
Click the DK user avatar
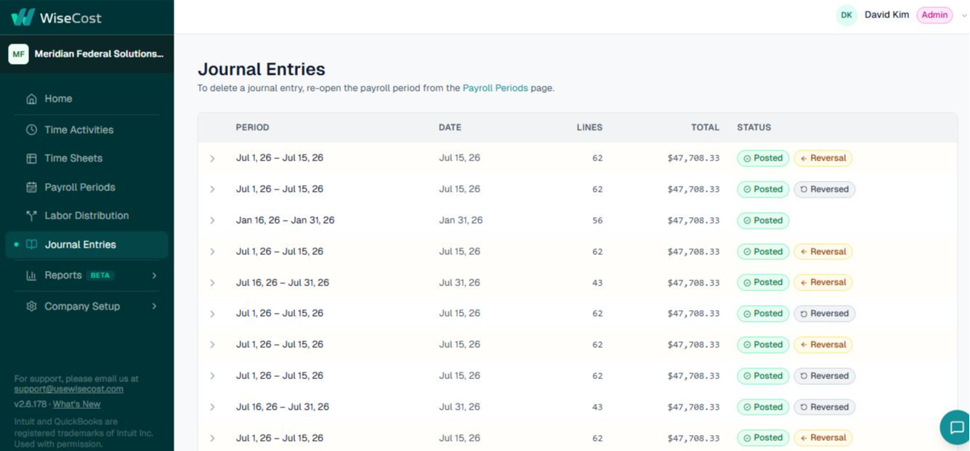pos(846,15)
